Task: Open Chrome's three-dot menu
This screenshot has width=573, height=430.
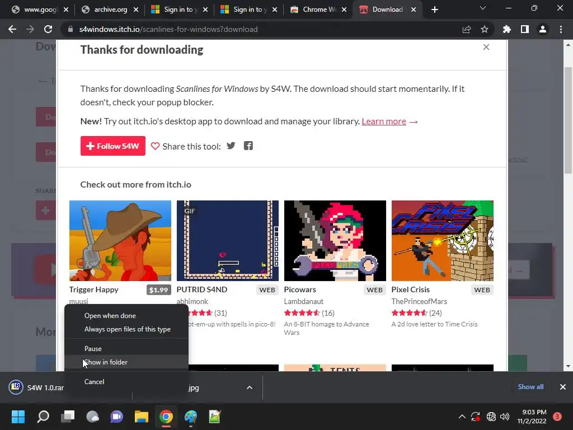Action: [561, 29]
